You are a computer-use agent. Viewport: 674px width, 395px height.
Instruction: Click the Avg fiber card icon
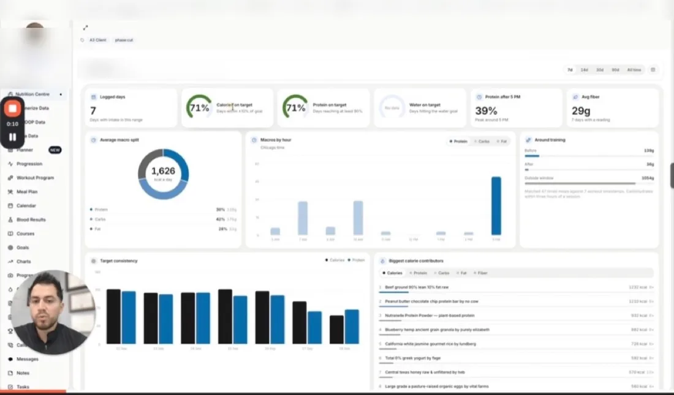(x=575, y=97)
